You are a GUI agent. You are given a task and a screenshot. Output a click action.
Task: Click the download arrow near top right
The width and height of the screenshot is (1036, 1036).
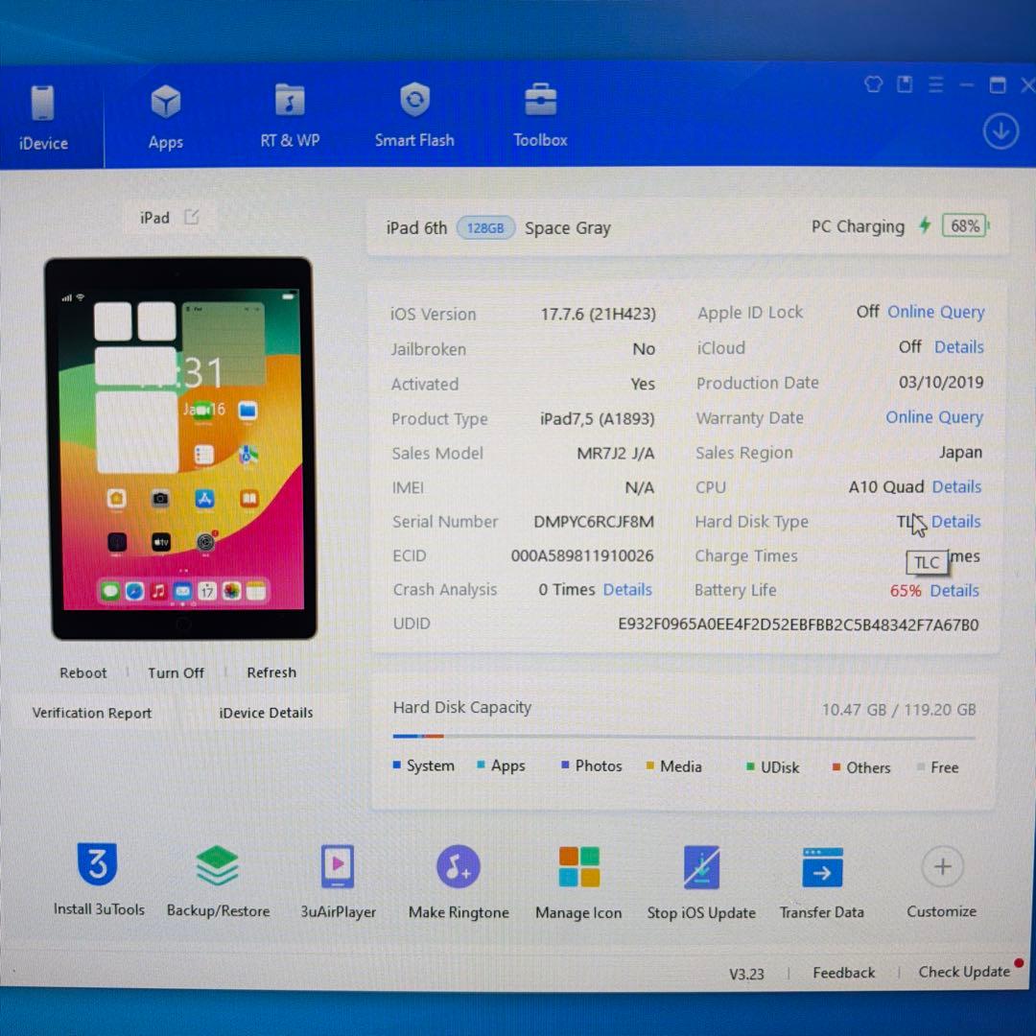1001,130
